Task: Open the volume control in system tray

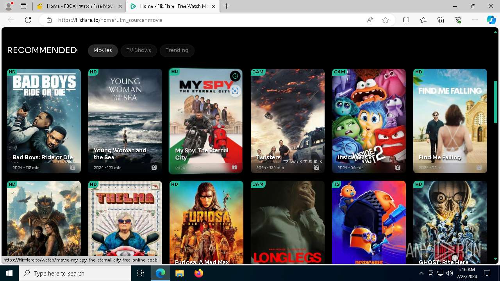Action: point(450,273)
